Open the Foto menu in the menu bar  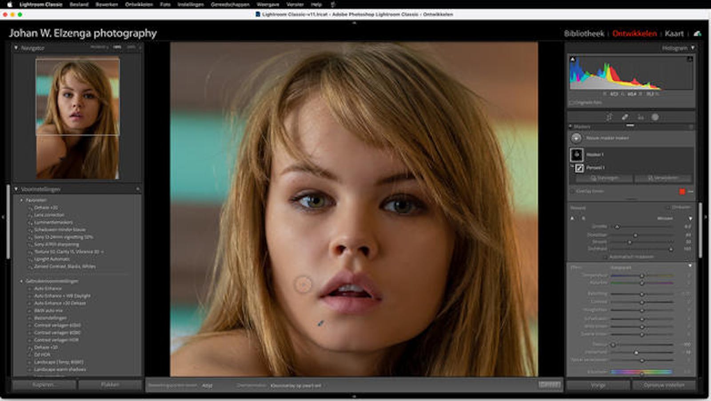[x=165, y=4]
